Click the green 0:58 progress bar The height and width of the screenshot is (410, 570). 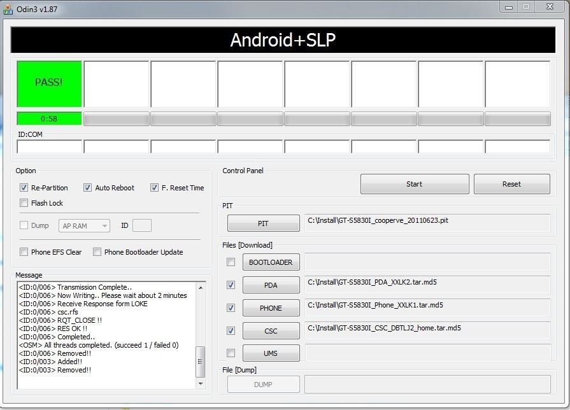pyautogui.click(x=50, y=118)
